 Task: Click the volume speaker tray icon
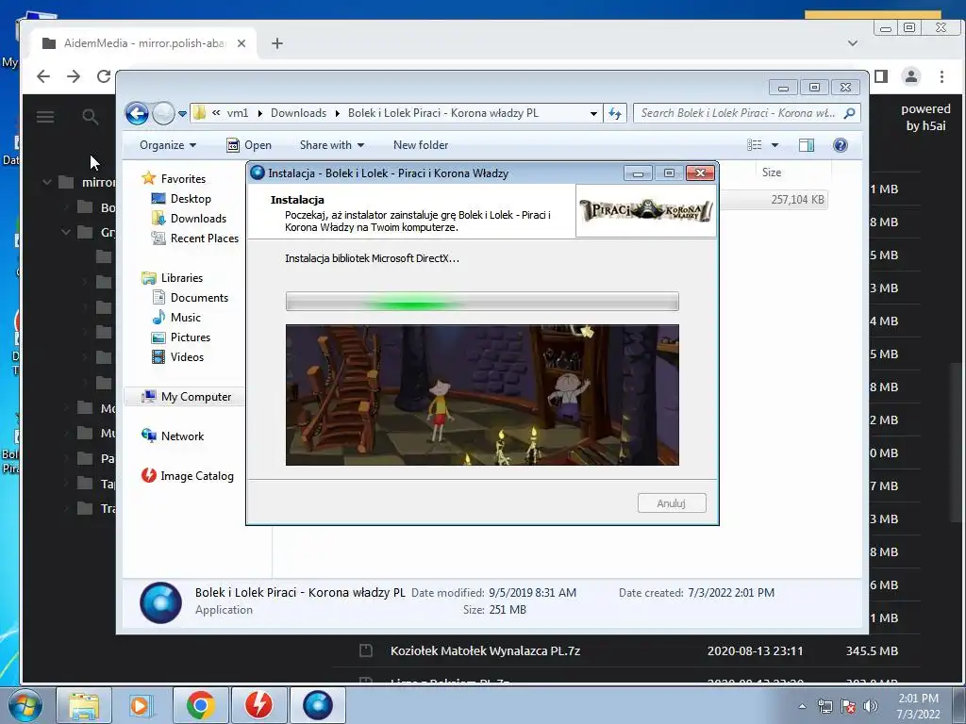pos(871,706)
